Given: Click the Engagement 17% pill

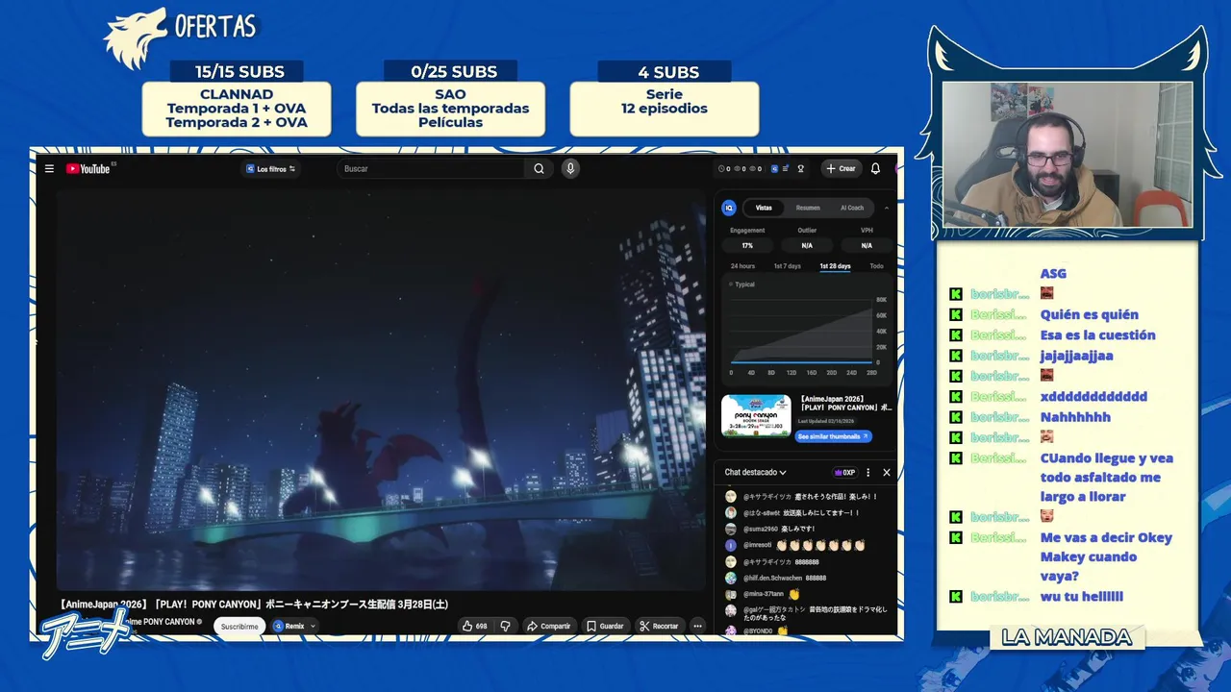Looking at the screenshot, I should tap(747, 245).
